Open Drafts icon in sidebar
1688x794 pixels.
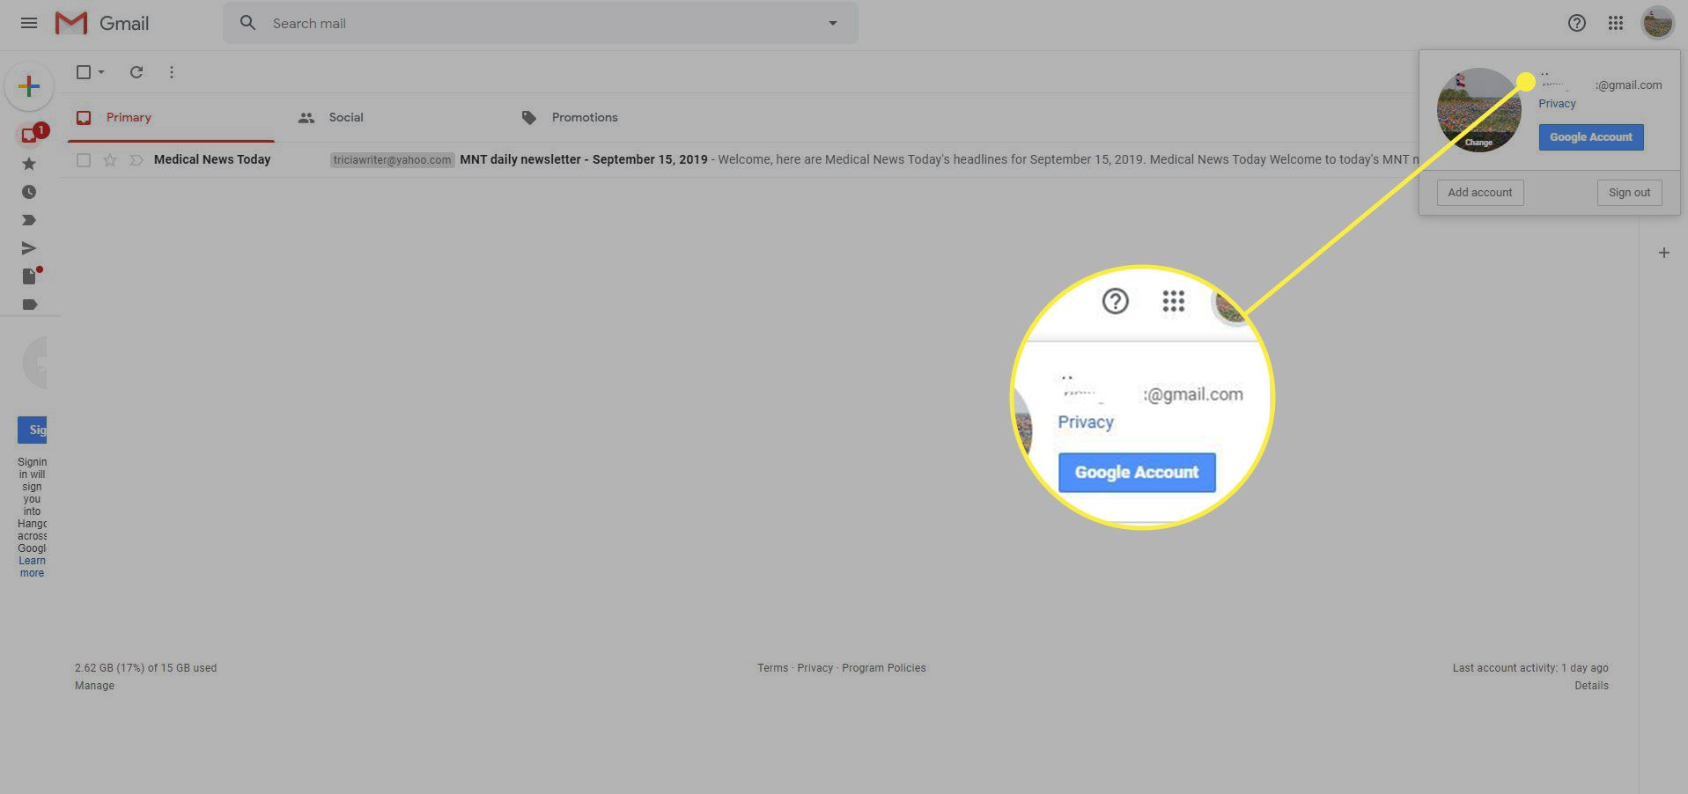(x=31, y=276)
